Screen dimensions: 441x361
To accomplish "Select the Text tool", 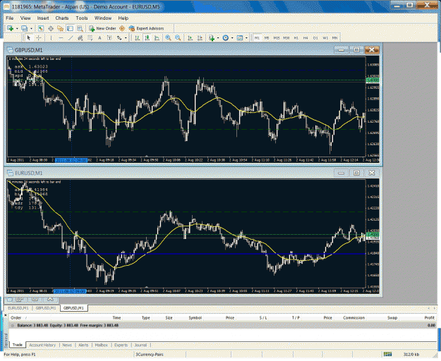I will (x=99, y=38).
